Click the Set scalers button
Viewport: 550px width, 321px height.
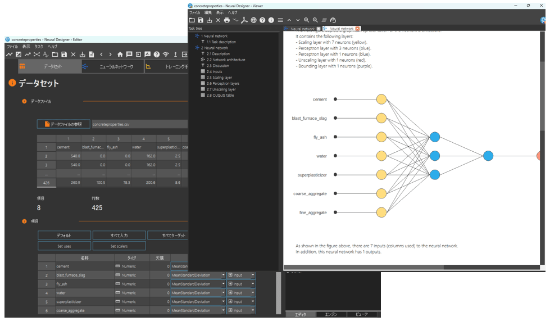pyautogui.click(x=119, y=246)
